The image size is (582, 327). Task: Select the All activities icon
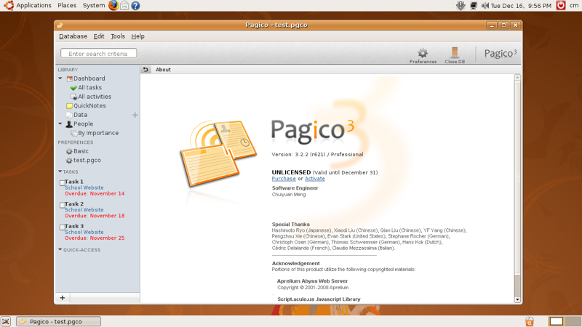click(74, 97)
